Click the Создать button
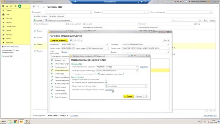The width and height of the screenshot is (220, 124). click(38, 20)
